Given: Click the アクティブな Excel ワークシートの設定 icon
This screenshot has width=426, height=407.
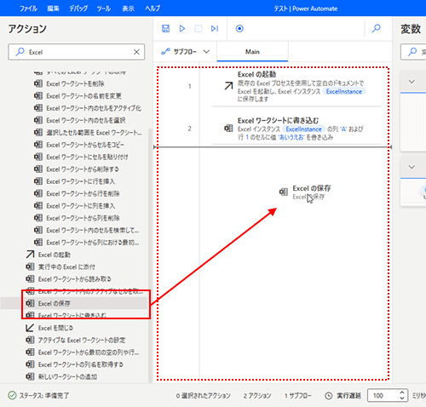Looking at the screenshot, I should (x=30, y=340).
